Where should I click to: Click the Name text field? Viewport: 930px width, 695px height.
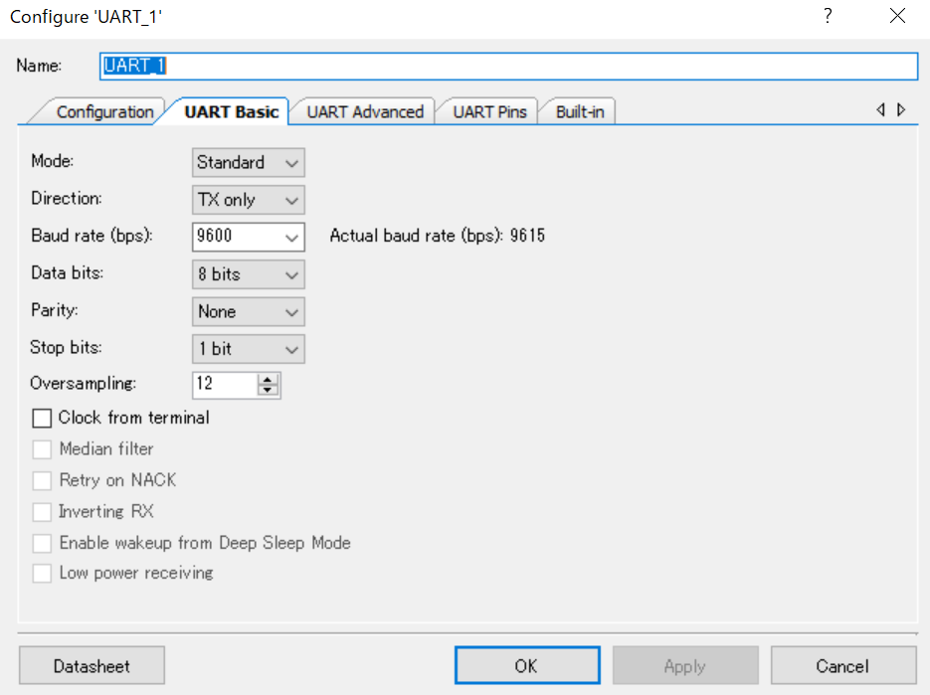pos(507,66)
